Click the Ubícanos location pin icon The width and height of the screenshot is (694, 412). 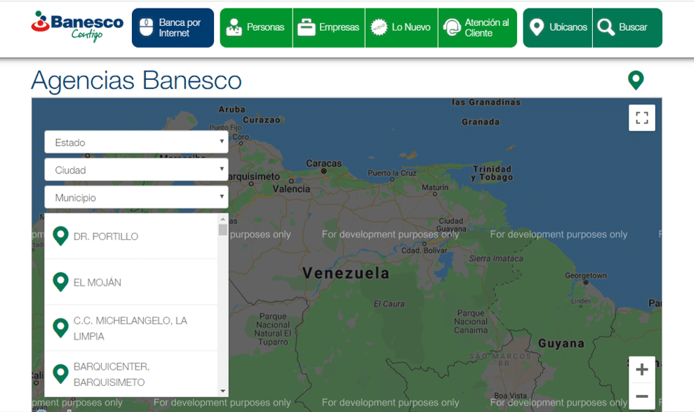click(536, 27)
